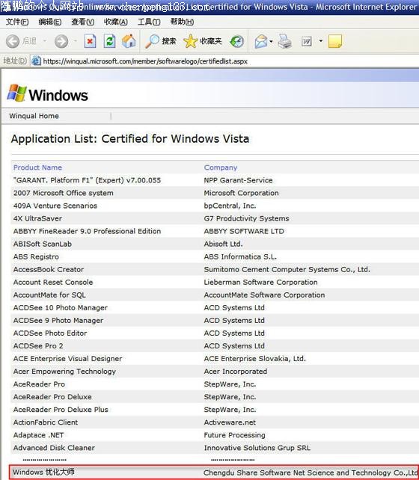
Task: Click company Chengdu Share Software Net Science
Action: (311, 473)
